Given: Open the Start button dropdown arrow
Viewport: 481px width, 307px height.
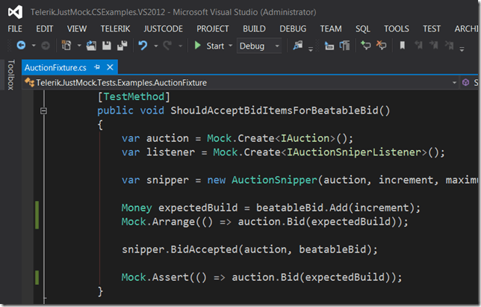Looking at the screenshot, I should pyautogui.click(x=230, y=46).
